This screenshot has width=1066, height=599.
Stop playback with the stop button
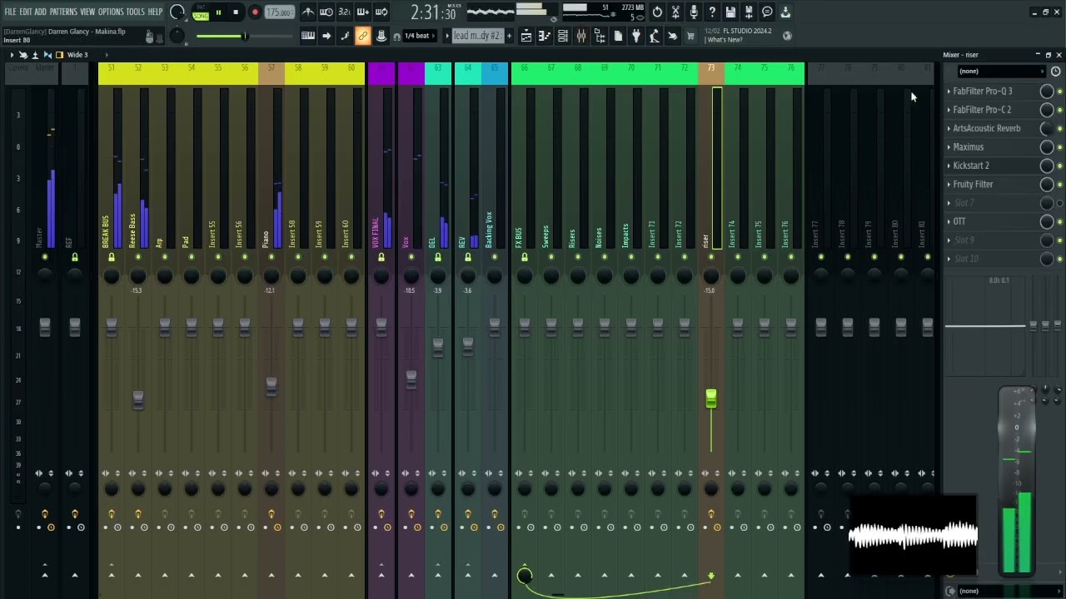click(236, 12)
